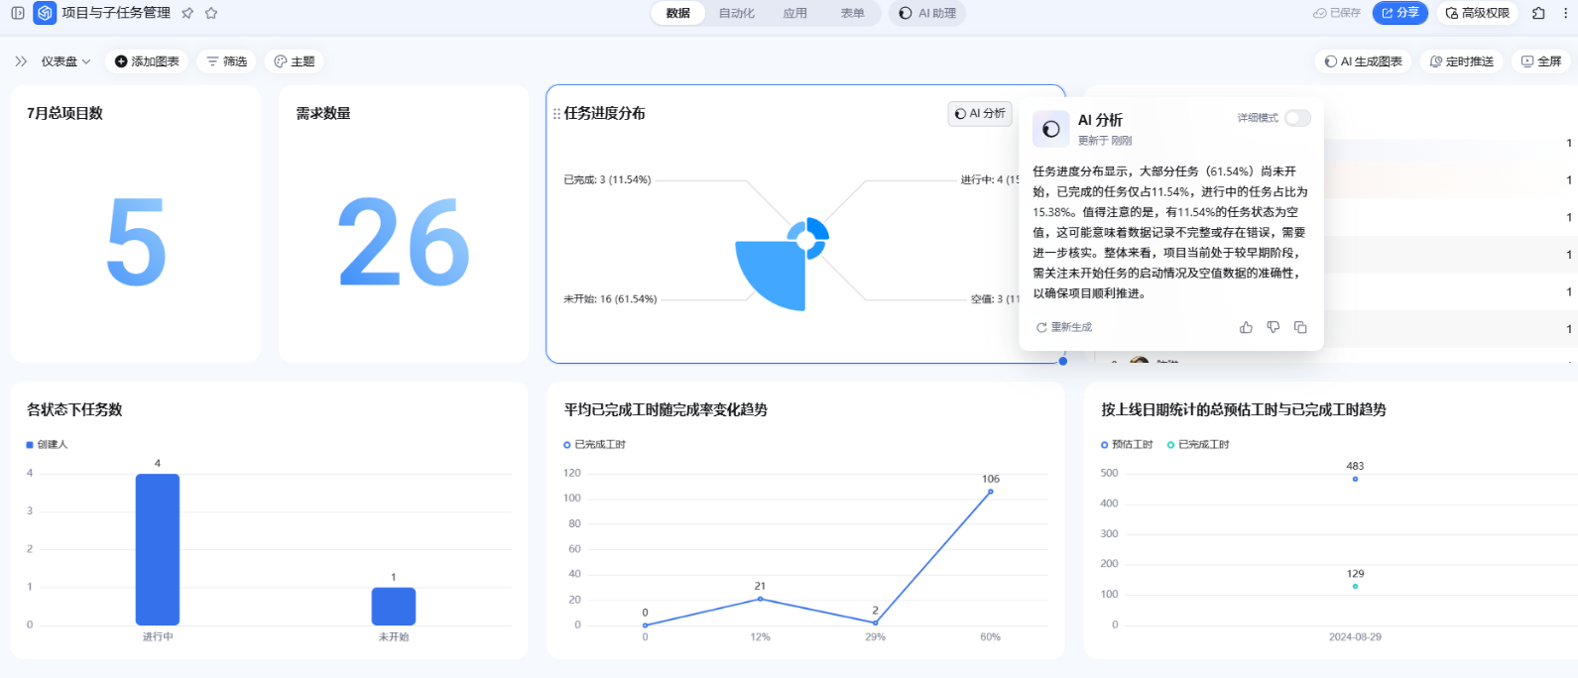
Task: Switch to the 自动化 tab
Action: pyautogui.click(x=736, y=13)
